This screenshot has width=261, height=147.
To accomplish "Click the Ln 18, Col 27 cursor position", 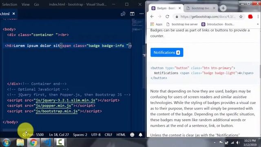I will [59, 135].
